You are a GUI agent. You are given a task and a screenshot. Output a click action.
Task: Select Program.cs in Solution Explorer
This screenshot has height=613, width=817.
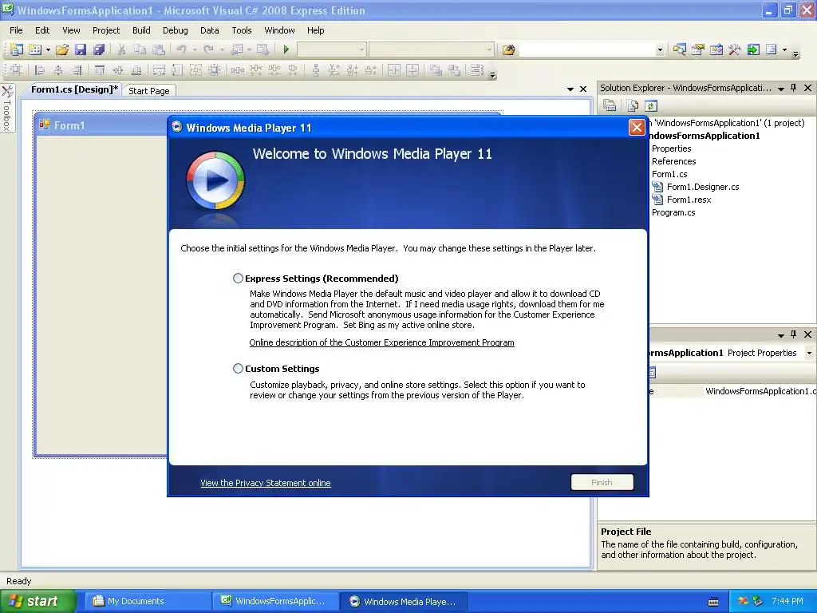click(x=673, y=212)
